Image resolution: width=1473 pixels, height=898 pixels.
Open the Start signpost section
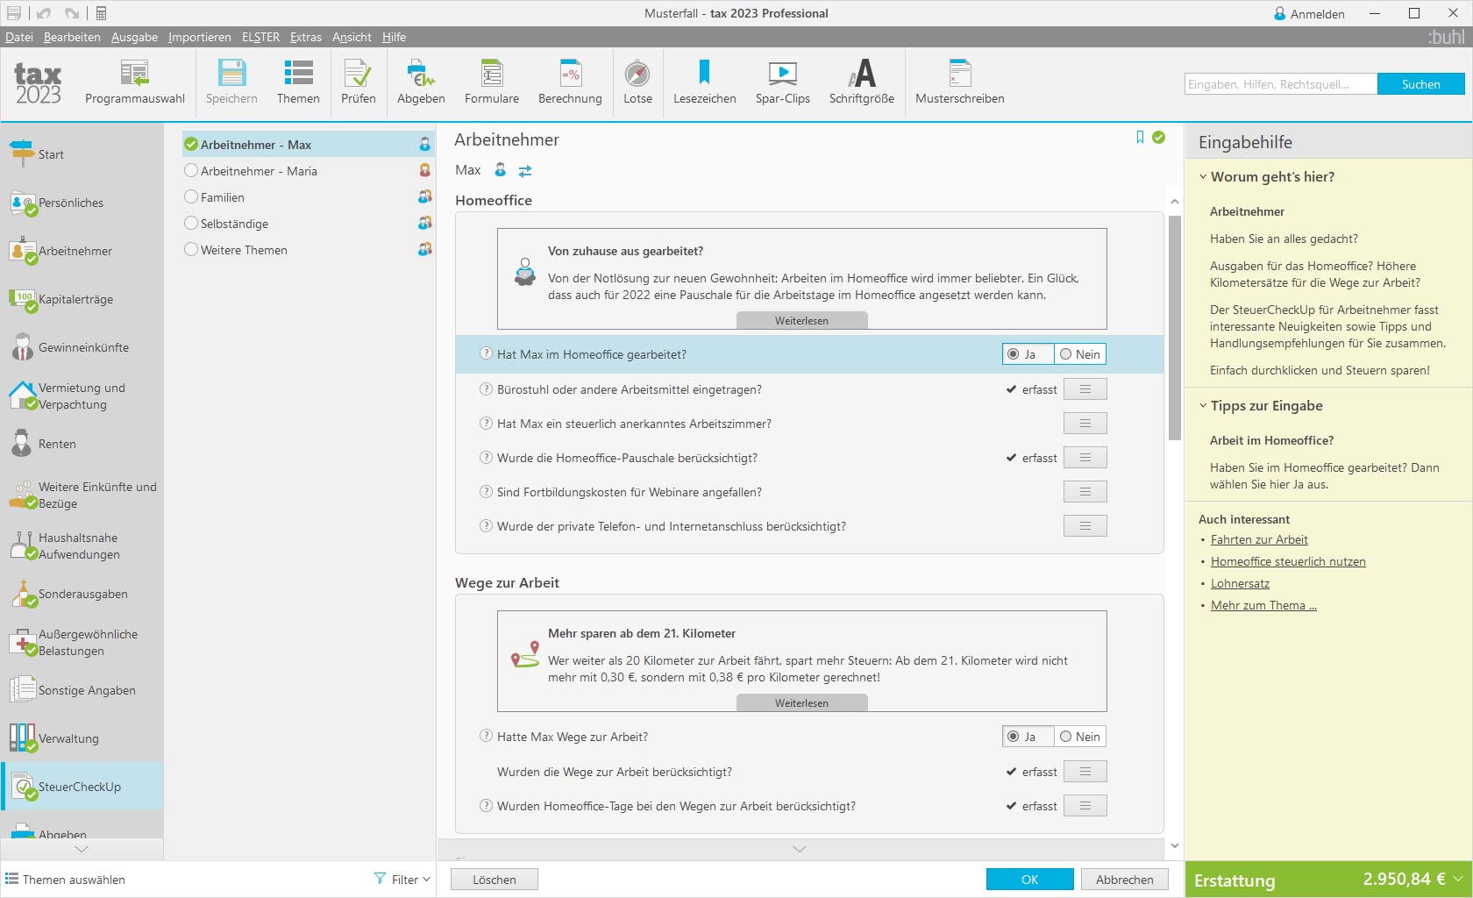[x=82, y=154]
